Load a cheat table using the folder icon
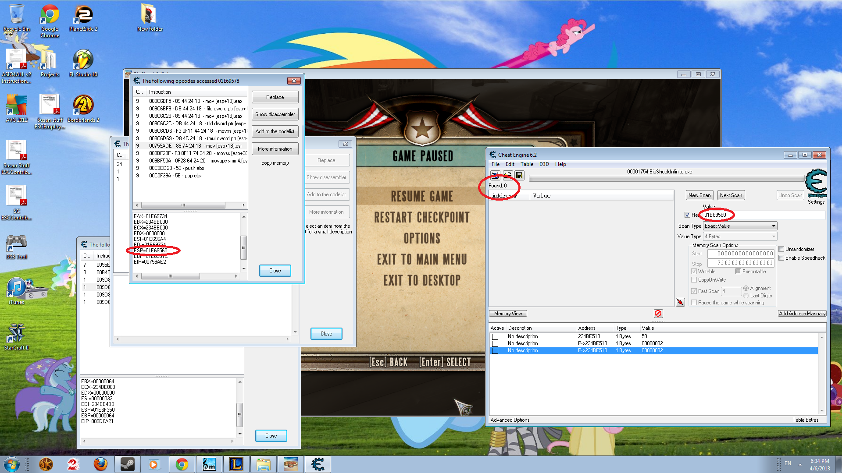This screenshot has height=473, width=842. pyautogui.click(x=507, y=175)
